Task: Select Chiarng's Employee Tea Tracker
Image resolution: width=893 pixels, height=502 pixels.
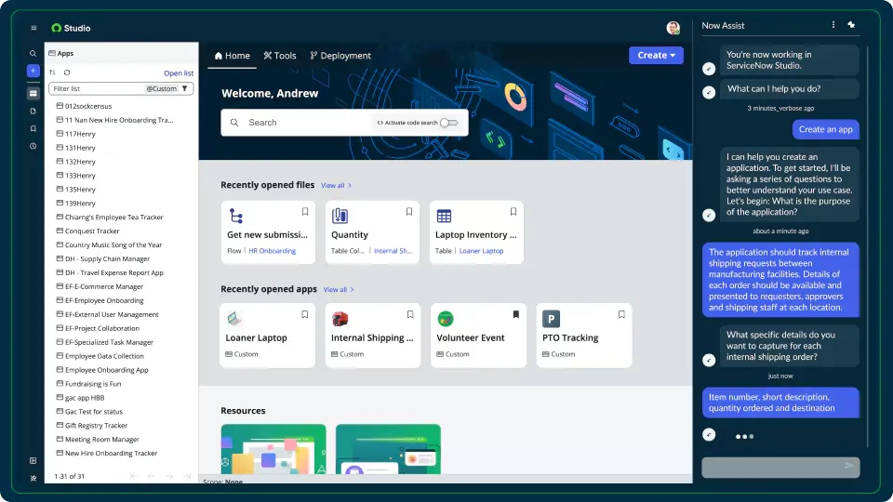Action: (113, 218)
